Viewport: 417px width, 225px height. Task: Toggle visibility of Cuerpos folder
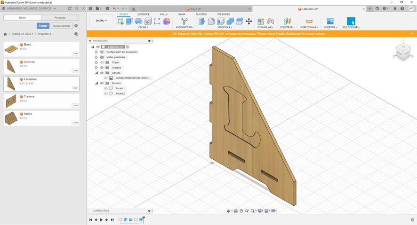click(102, 67)
